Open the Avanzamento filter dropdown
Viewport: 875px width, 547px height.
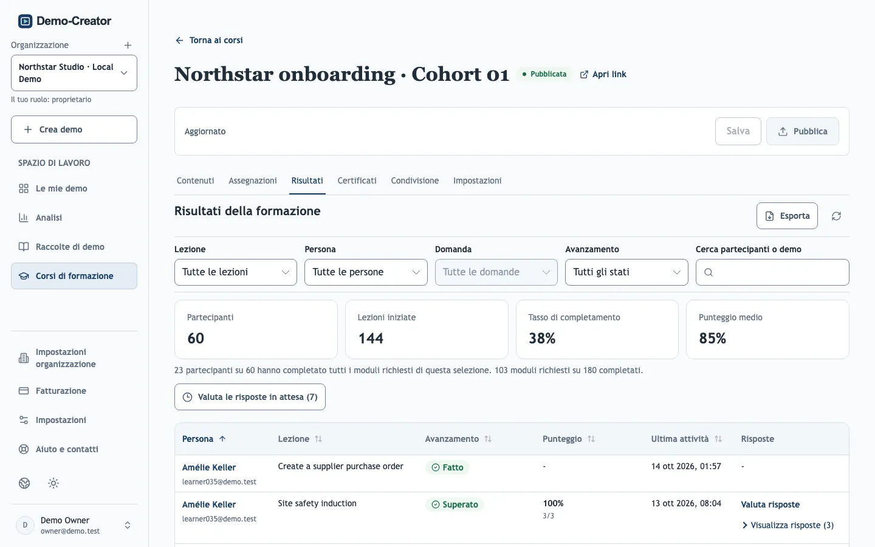[626, 272]
